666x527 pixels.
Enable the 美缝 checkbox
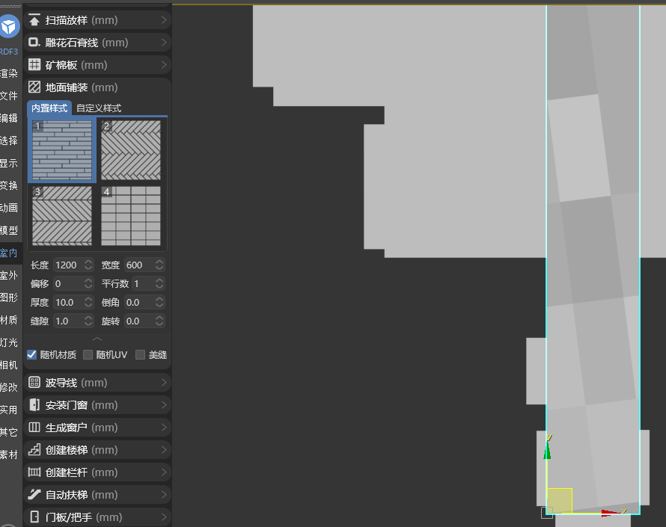pos(140,355)
